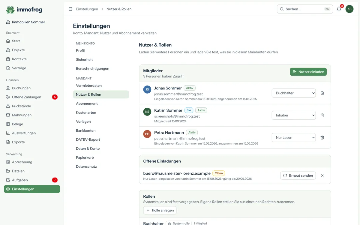360x225 pixels.
Task: Click Nutzer einladen button
Action: pyautogui.click(x=308, y=72)
